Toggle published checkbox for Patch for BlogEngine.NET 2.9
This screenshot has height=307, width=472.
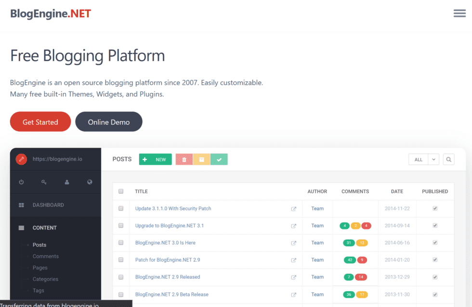click(x=435, y=260)
